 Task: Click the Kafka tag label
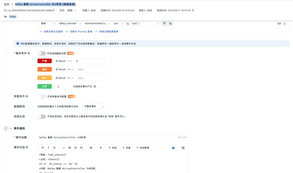point(13,16)
